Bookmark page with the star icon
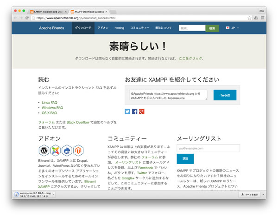Viewport: 278px width, 216px height. pos(249,18)
